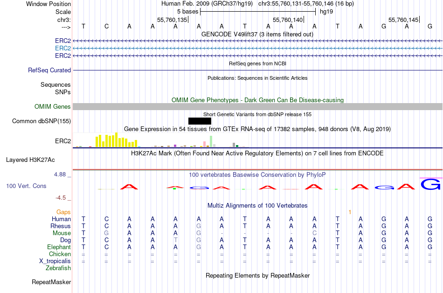
Task: Click the black dbSNP variant block
Action: (200, 121)
